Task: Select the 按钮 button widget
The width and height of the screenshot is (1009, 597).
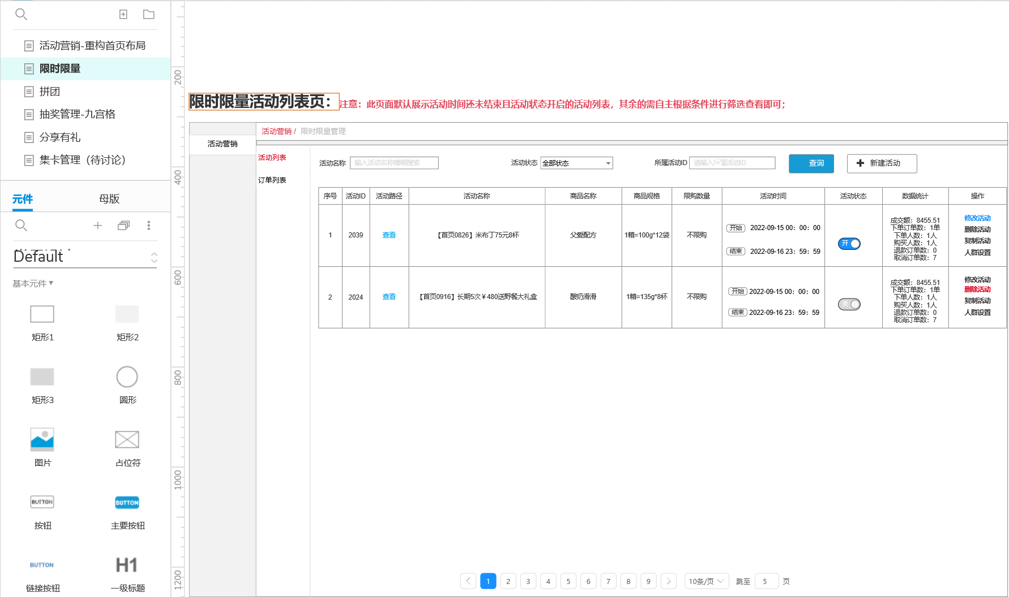Action: (x=42, y=502)
